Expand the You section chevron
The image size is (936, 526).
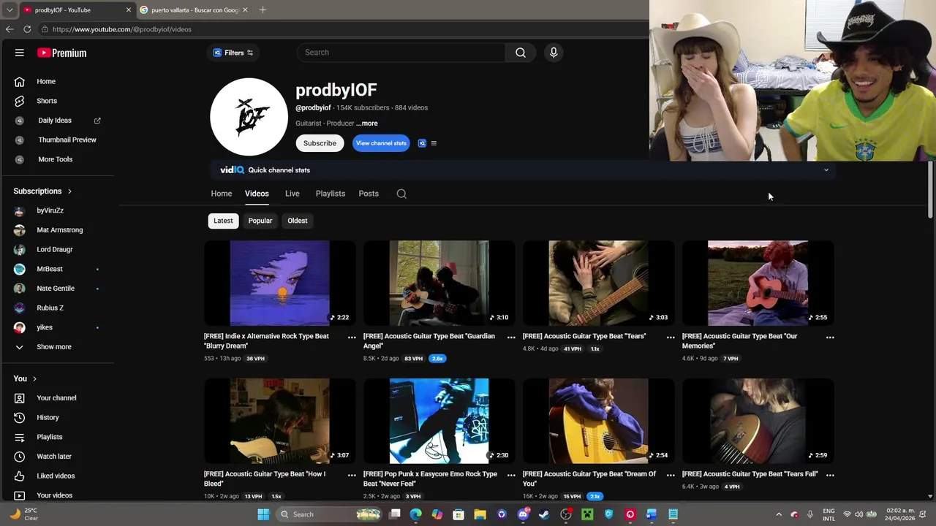click(34, 378)
